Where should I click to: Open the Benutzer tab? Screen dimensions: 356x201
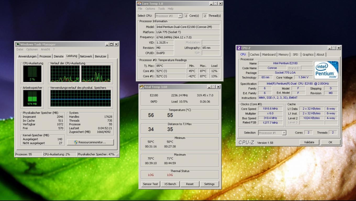(x=101, y=56)
